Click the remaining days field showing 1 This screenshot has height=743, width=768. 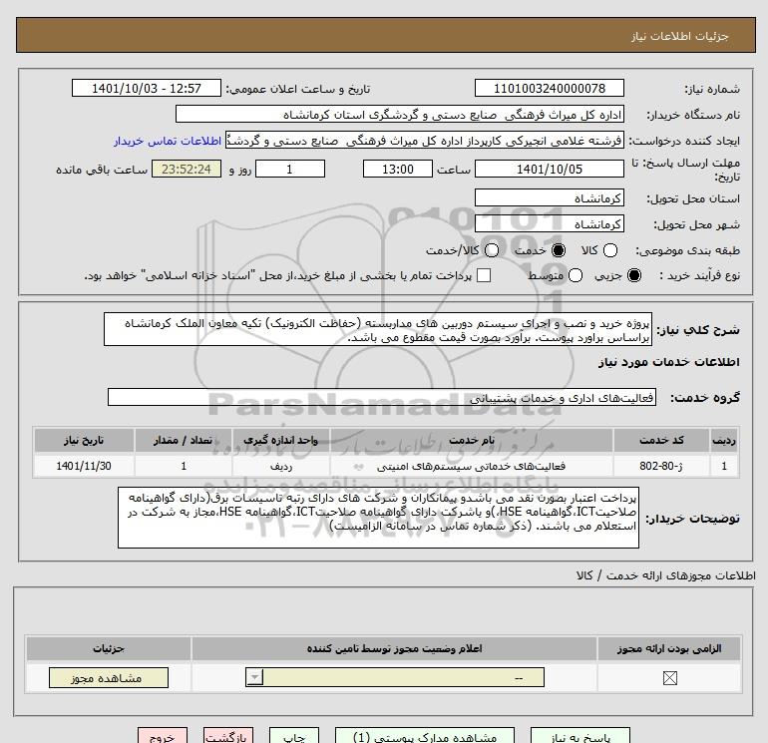click(290, 169)
